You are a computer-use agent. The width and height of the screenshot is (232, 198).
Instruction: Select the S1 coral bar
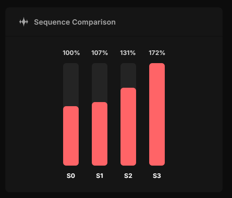[x=100, y=134]
